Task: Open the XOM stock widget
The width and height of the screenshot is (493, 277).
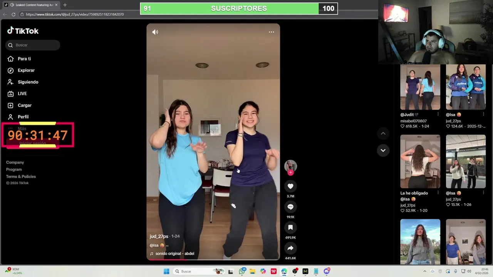Action: point(13,271)
